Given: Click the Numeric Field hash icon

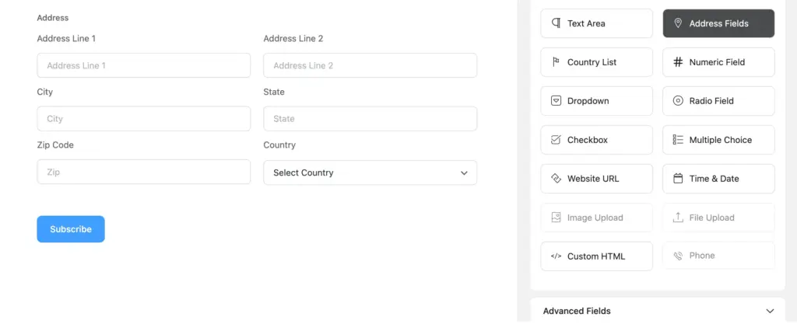Looking at the screenshot, I should click(678, 62).
